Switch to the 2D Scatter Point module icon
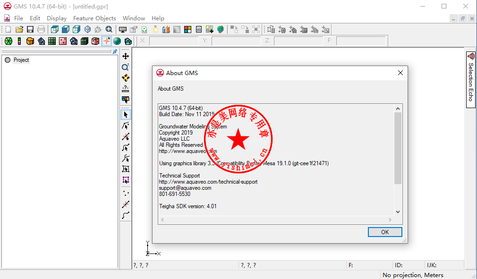Viewport: 477px width, 279px height. [x=63, y=41]
